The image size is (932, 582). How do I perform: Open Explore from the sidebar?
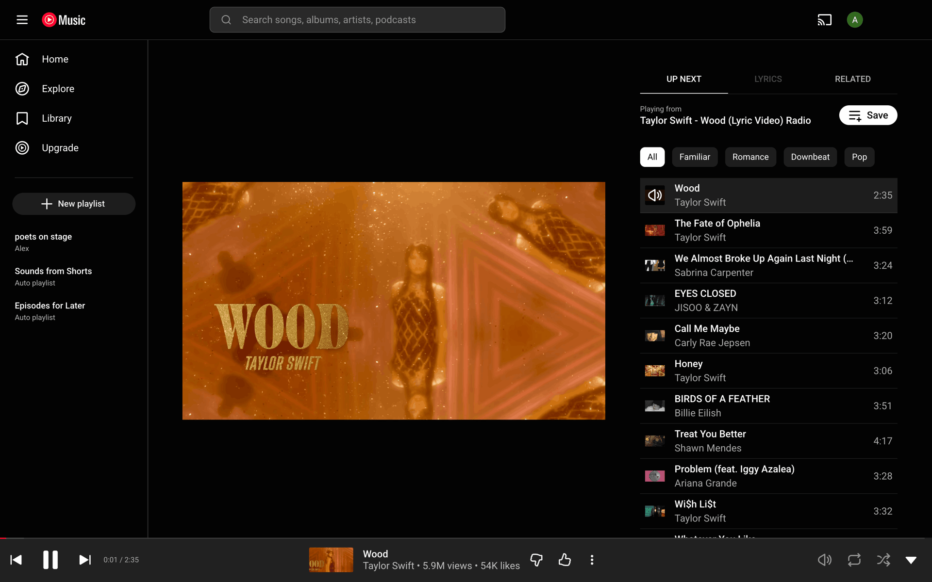(x=74, y=89)
